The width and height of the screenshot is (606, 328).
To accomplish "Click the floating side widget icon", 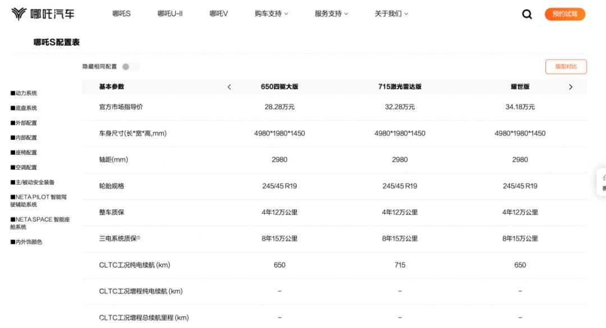I will (x=603, y=182).
